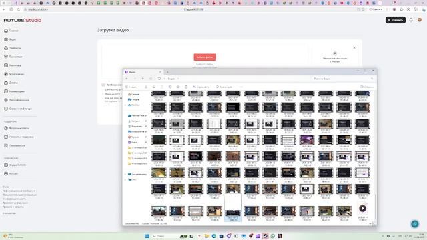The height and width of the screenshot is (240, 427).
Task: Click the Видео breadcrumb in Explorer address bar
Action: coord(171,79)
